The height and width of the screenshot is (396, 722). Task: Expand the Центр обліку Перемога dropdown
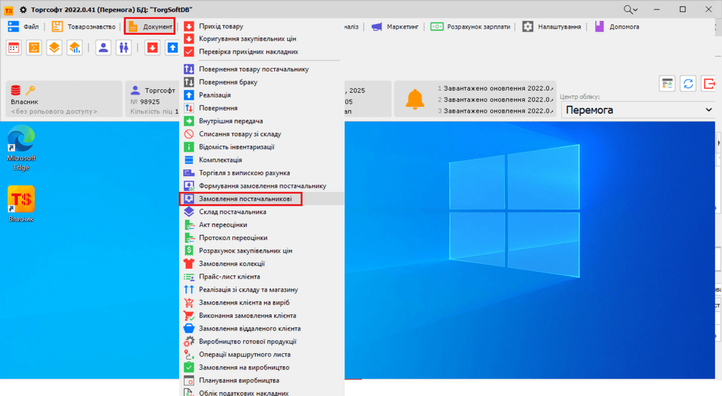(707, 110)
